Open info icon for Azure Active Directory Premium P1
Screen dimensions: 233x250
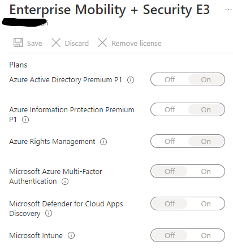[131, 80]
